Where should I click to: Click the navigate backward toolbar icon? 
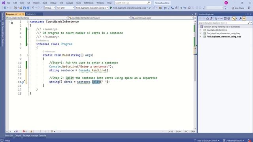5,8
